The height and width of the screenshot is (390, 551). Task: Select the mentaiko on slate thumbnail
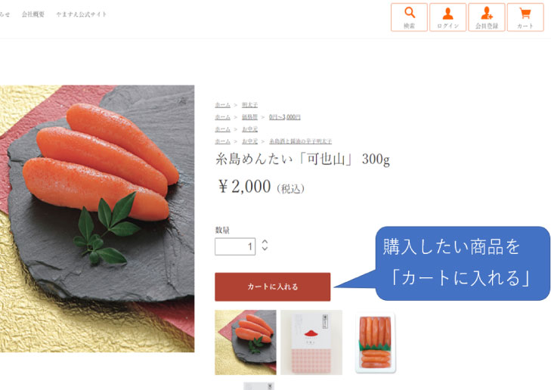tap(246, 342)
